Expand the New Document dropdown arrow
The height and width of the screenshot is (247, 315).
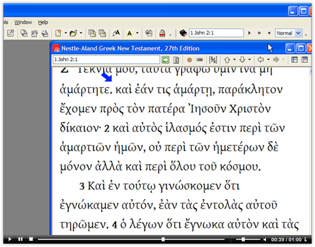66,33
